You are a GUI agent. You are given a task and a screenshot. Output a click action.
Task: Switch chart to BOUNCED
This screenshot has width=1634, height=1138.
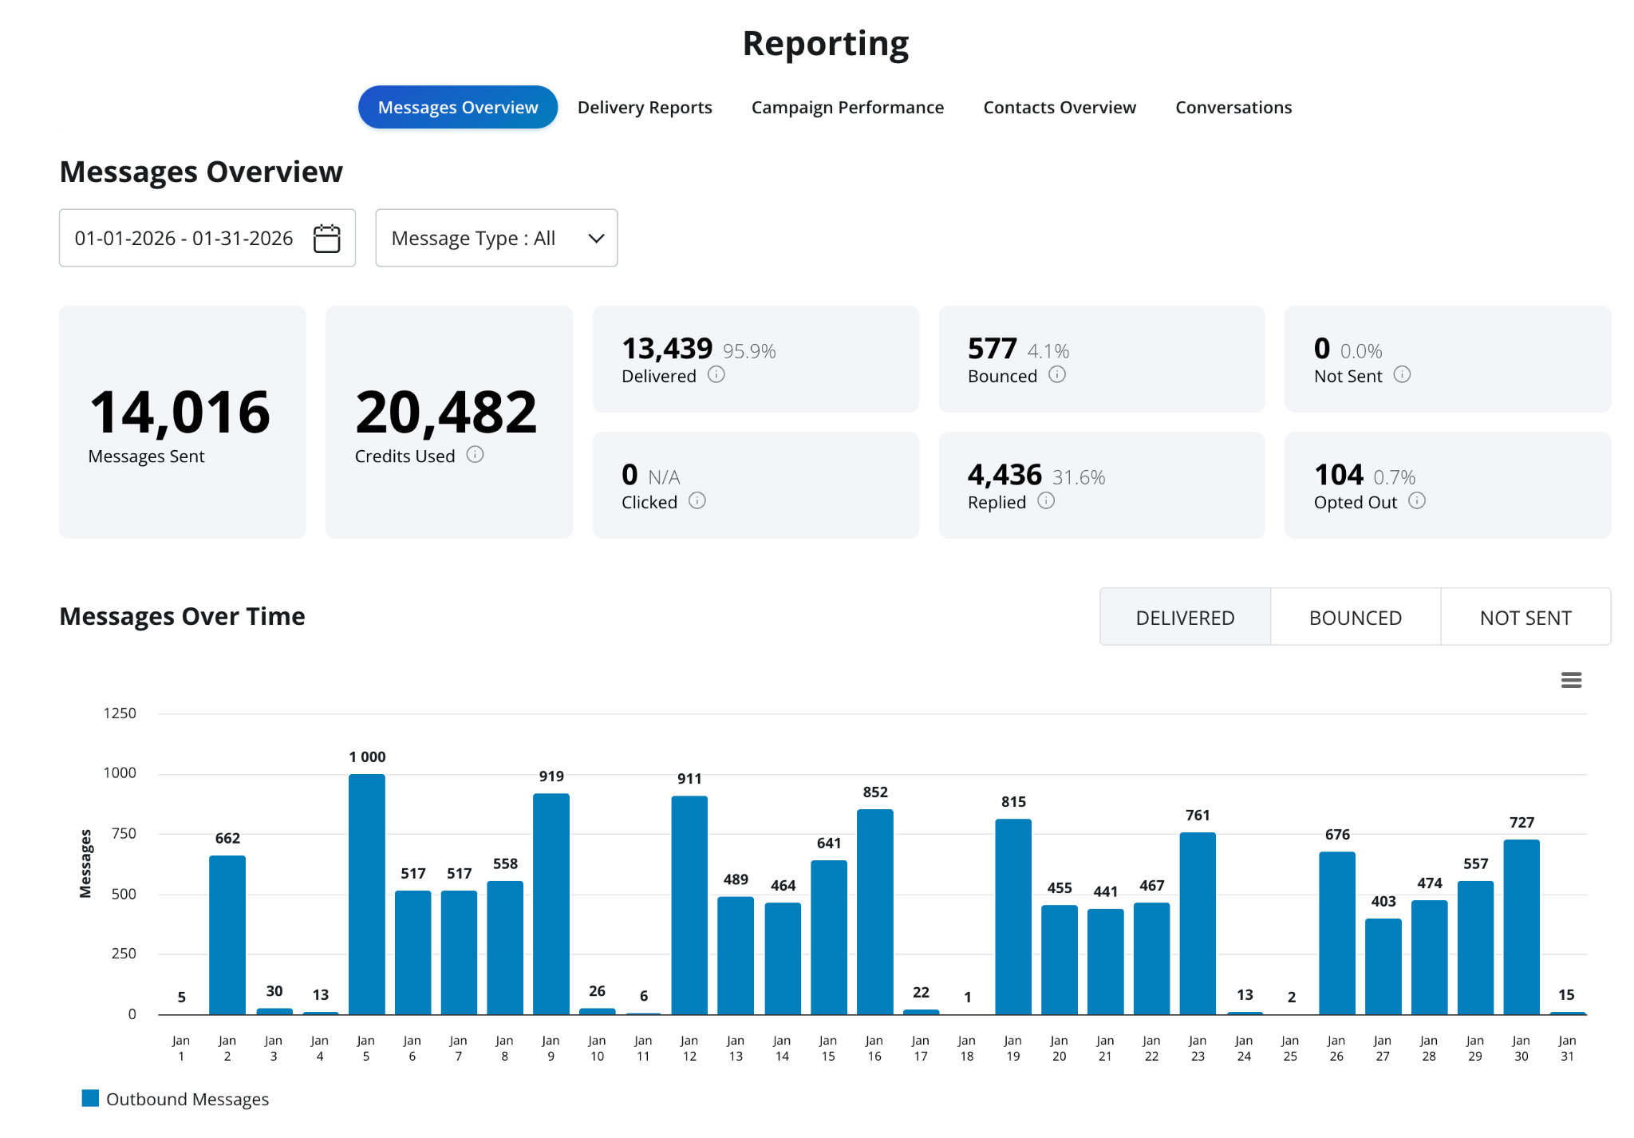click(1356, 617)
